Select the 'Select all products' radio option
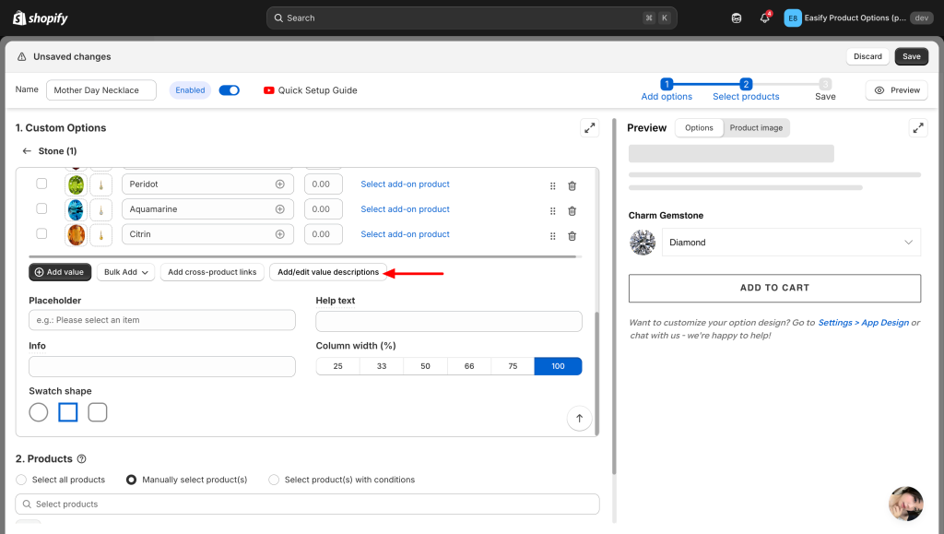The image size is (944, 534). tap(23, 480)
